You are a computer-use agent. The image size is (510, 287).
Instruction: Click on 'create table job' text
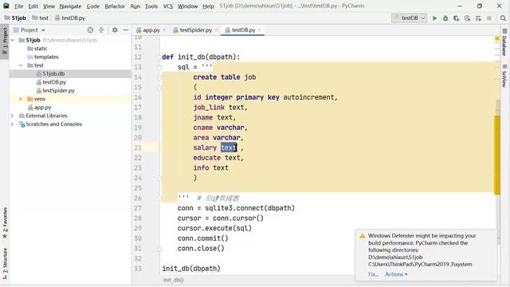(x=225, y=77)
